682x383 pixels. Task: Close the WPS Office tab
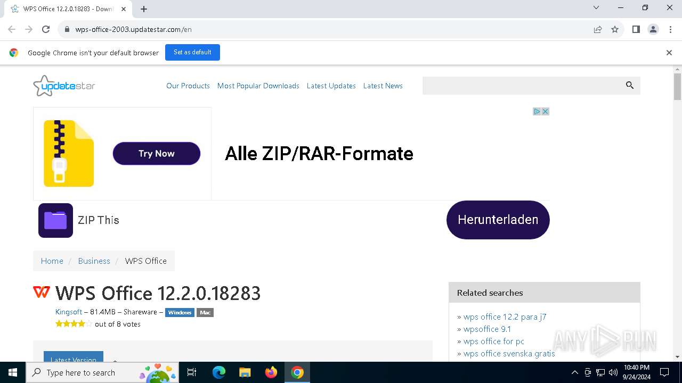click(x=124, y=9)
